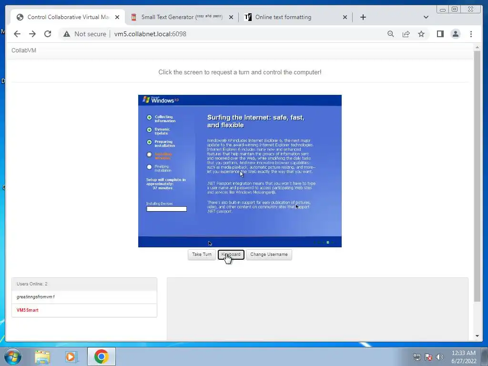Open the zoom magnifier icon in address bar
Viewport: 488px width, 366px height.
coord(391,34)
